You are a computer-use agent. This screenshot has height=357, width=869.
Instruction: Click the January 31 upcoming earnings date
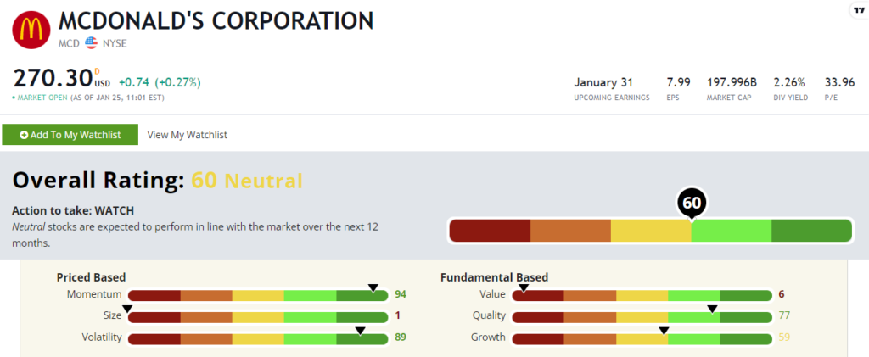pos(603,82)
